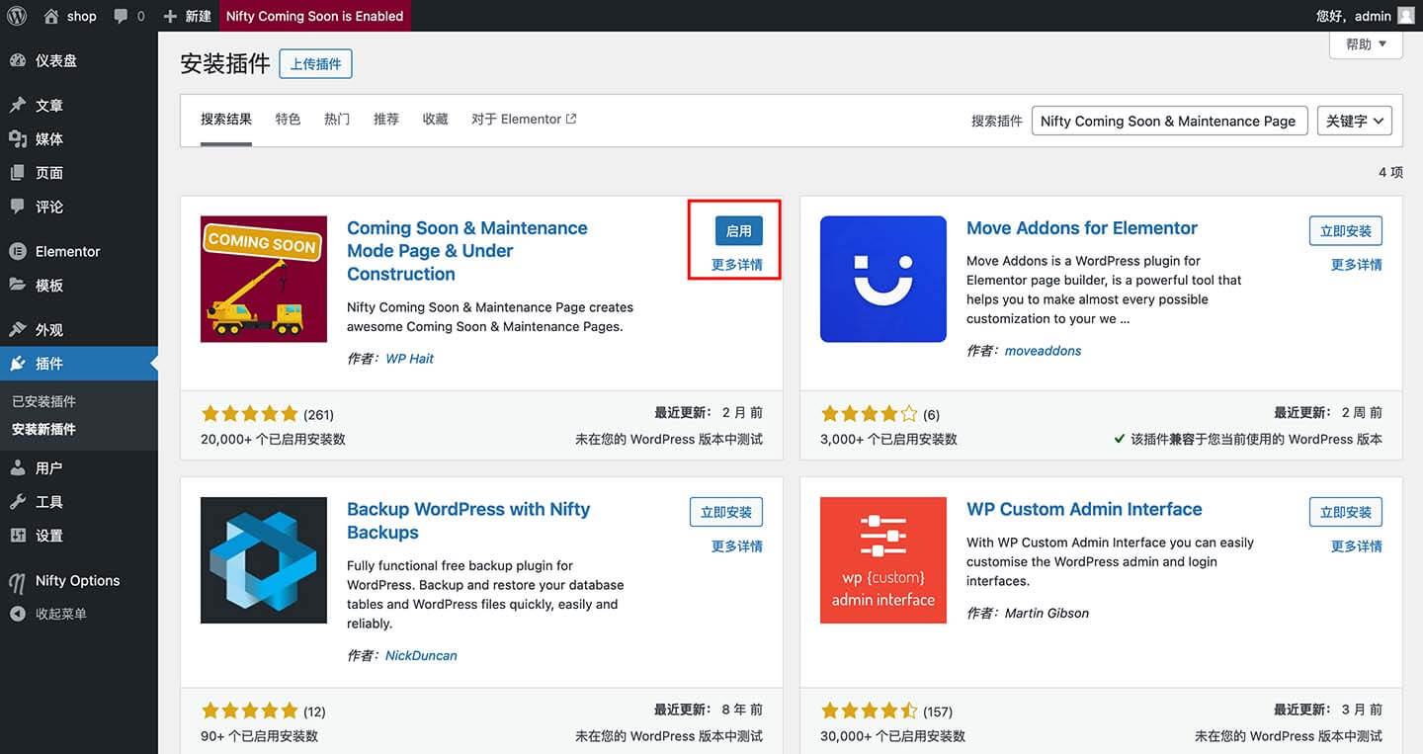Switch to the 特色 tab
The image size is (1423, 754).
tap(288, 119)
